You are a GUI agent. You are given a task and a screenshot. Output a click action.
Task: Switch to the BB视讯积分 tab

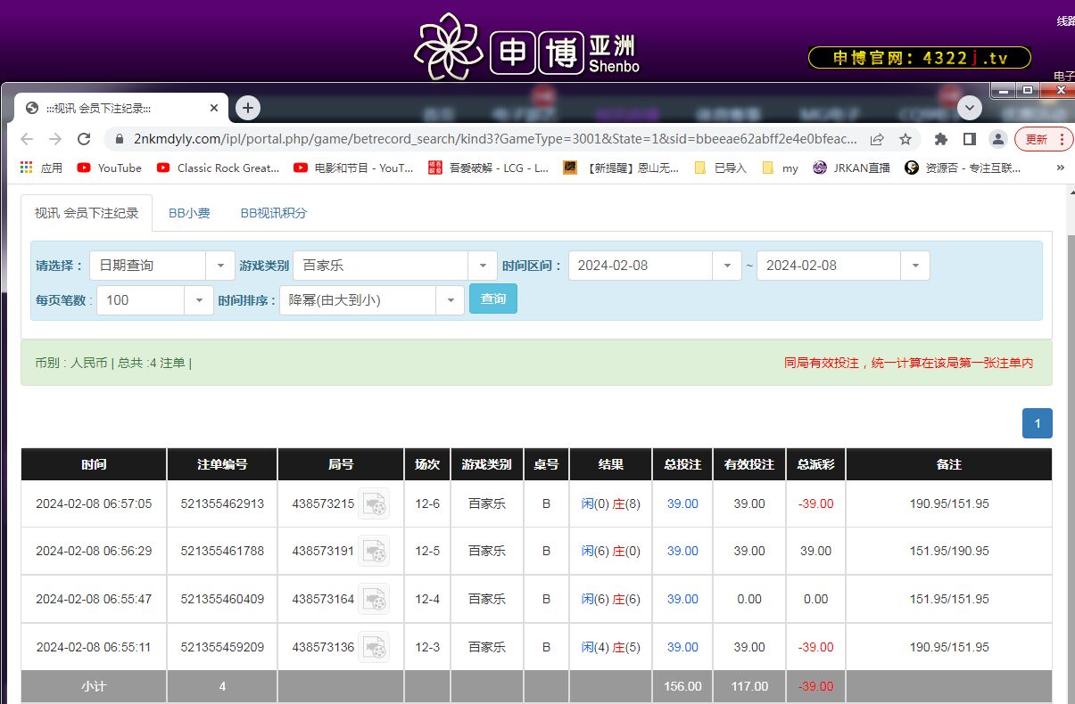[273, 213]
